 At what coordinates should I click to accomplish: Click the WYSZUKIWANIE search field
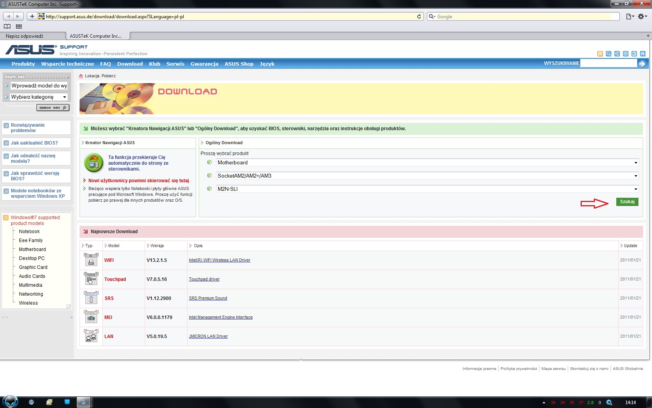(609, 63)
